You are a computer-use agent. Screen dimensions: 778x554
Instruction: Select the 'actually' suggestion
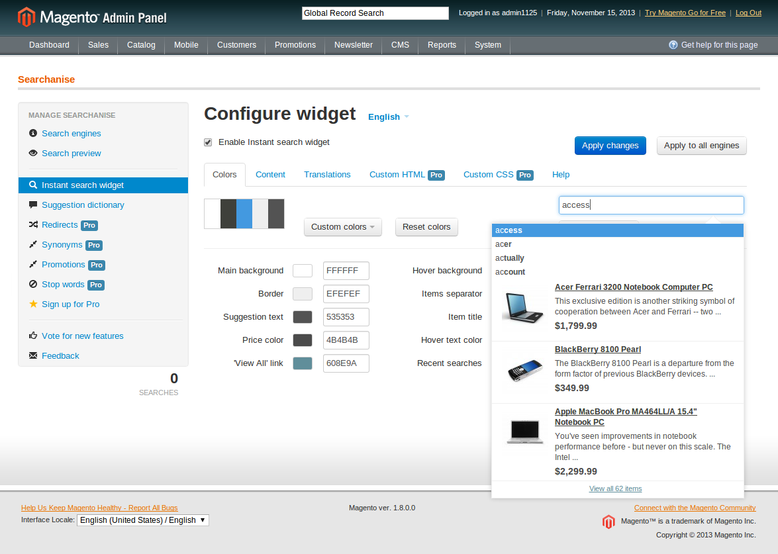point(617,258)
